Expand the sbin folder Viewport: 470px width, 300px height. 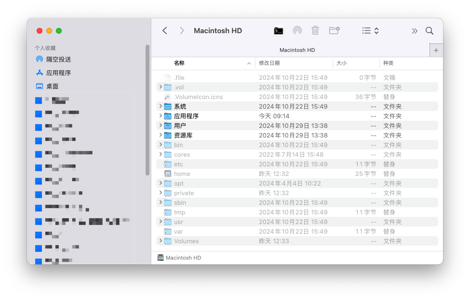pos(161,202)
